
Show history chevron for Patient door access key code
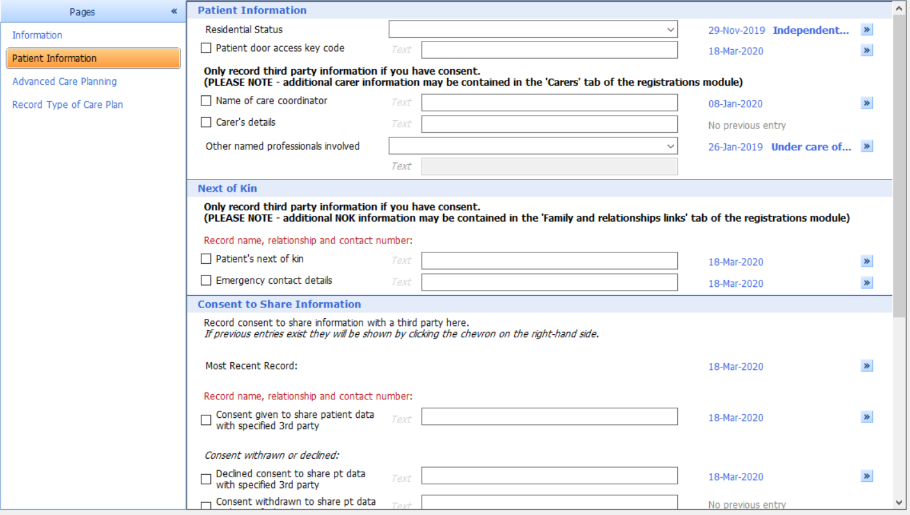pyautogui.click(x=867, y=50)
